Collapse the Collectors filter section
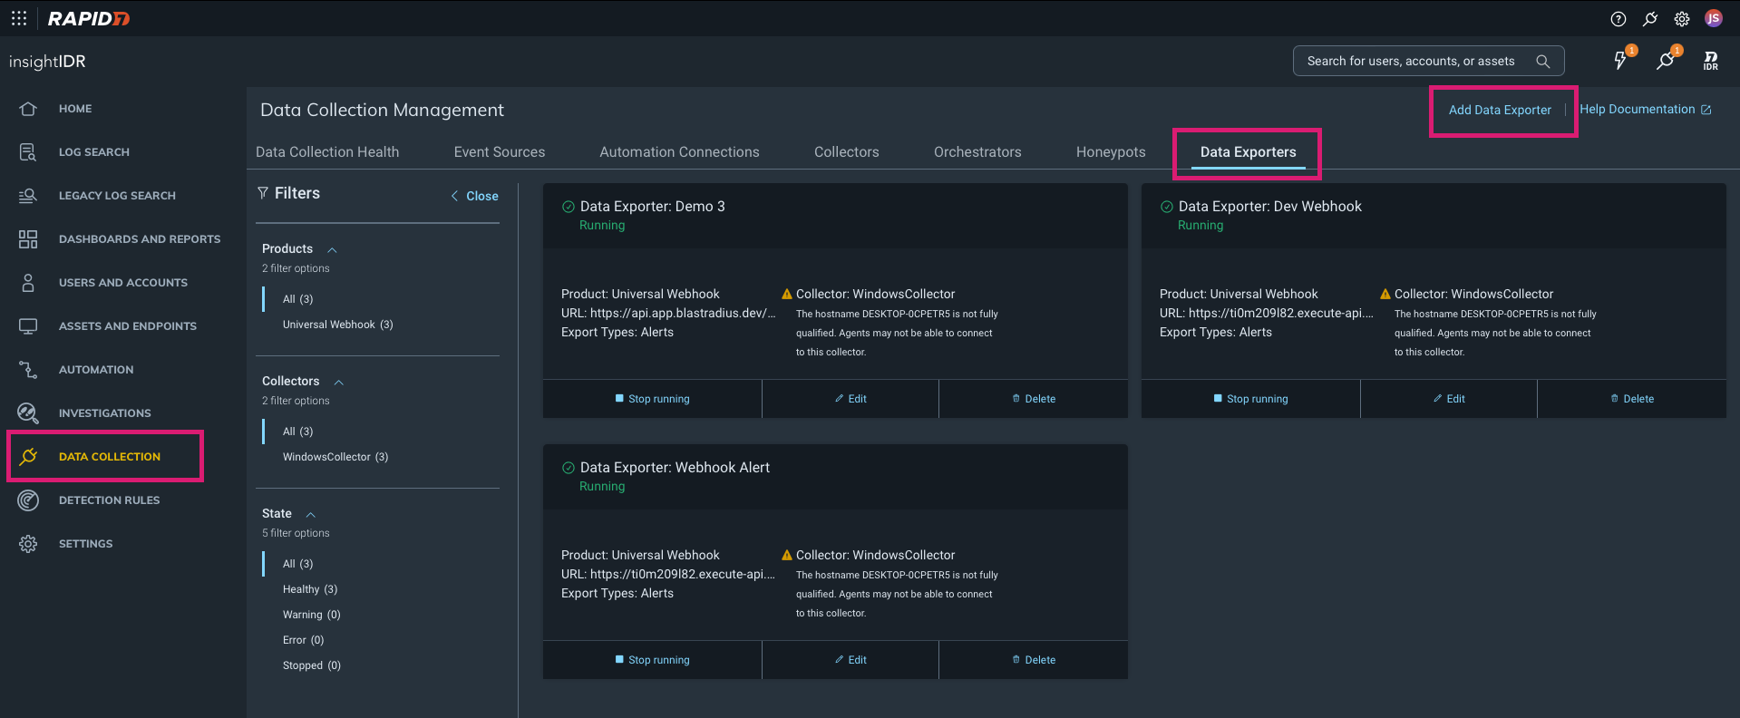Image resolution: width=1740 pixels, height=718 pixels. (338, 382)
